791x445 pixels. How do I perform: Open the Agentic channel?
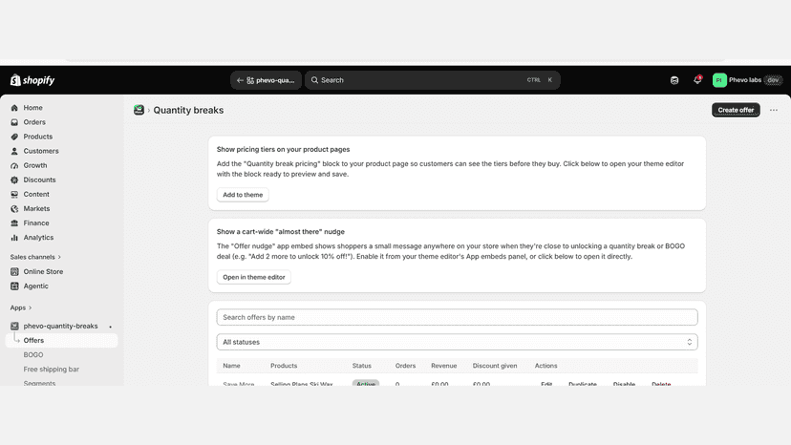click(x=35, y=286)
